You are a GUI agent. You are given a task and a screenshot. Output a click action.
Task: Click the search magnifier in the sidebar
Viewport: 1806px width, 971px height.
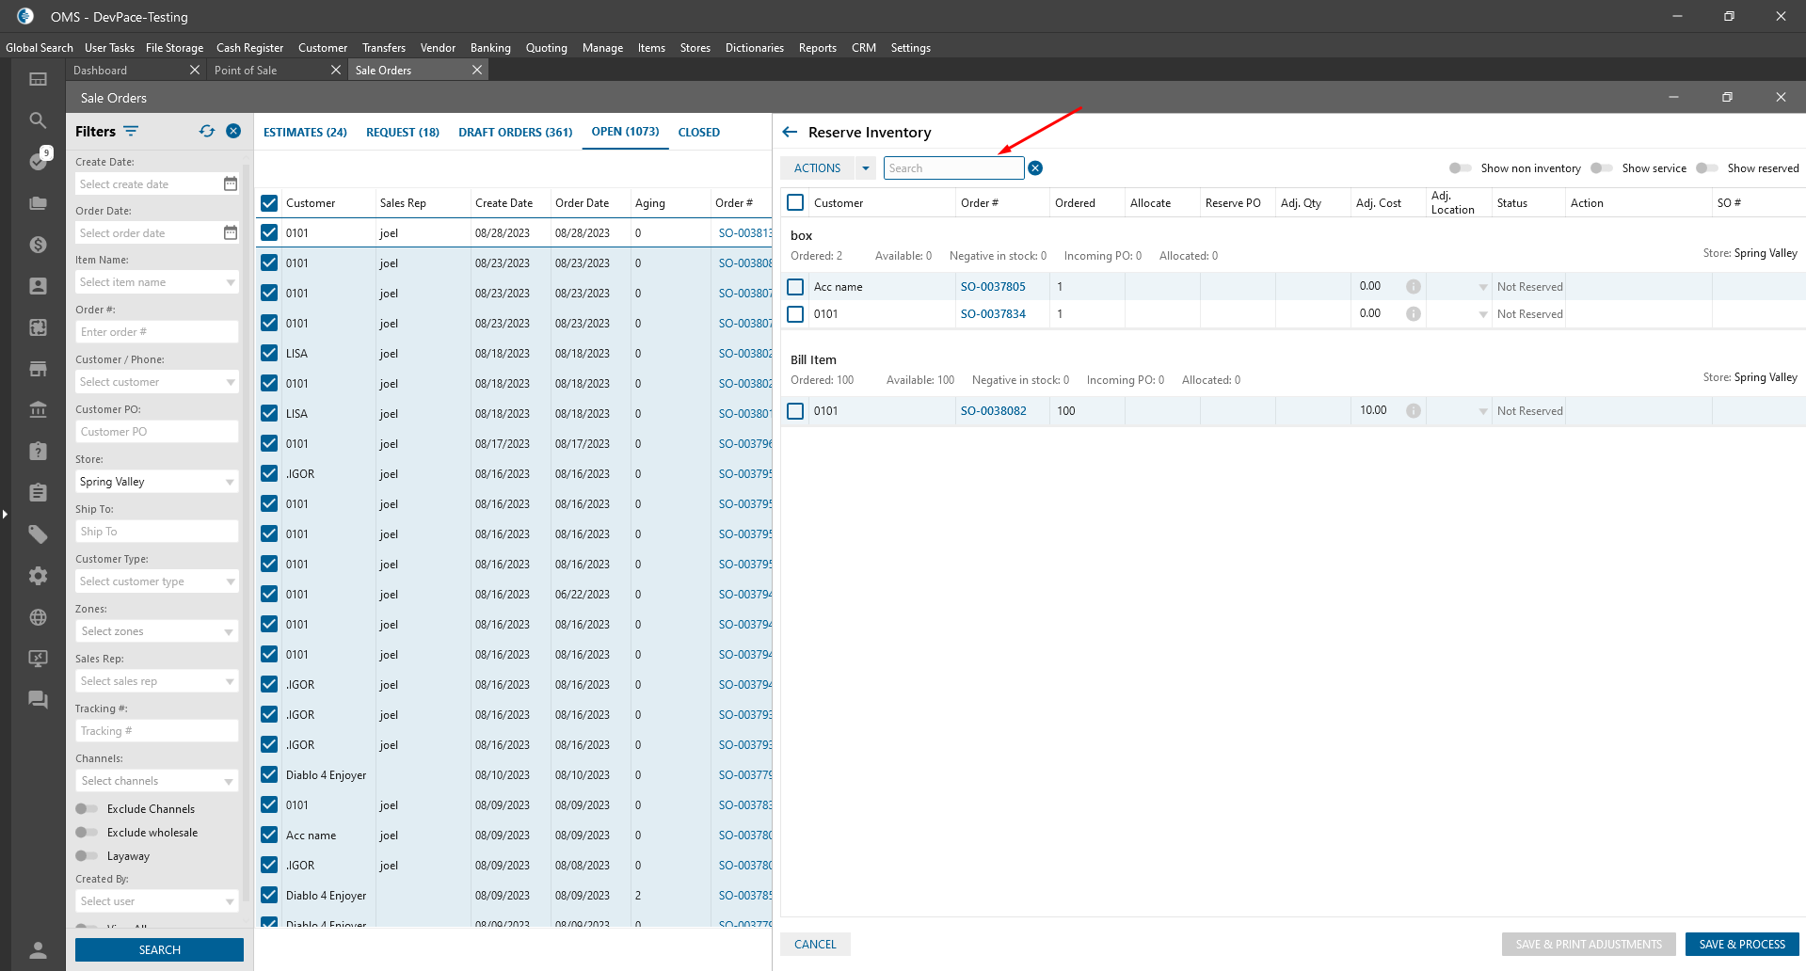[x=38, y=120]
